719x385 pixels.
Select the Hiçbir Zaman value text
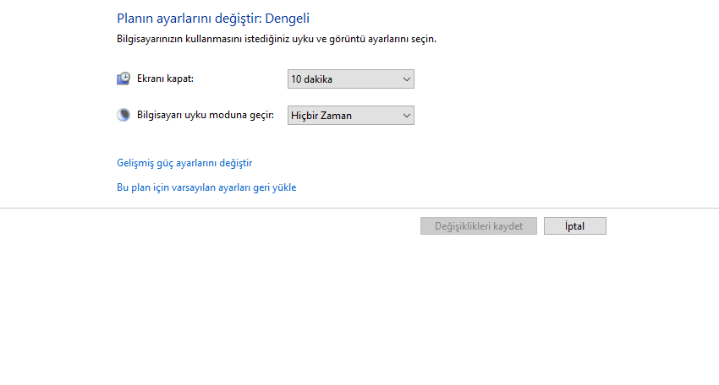[321, 115]
